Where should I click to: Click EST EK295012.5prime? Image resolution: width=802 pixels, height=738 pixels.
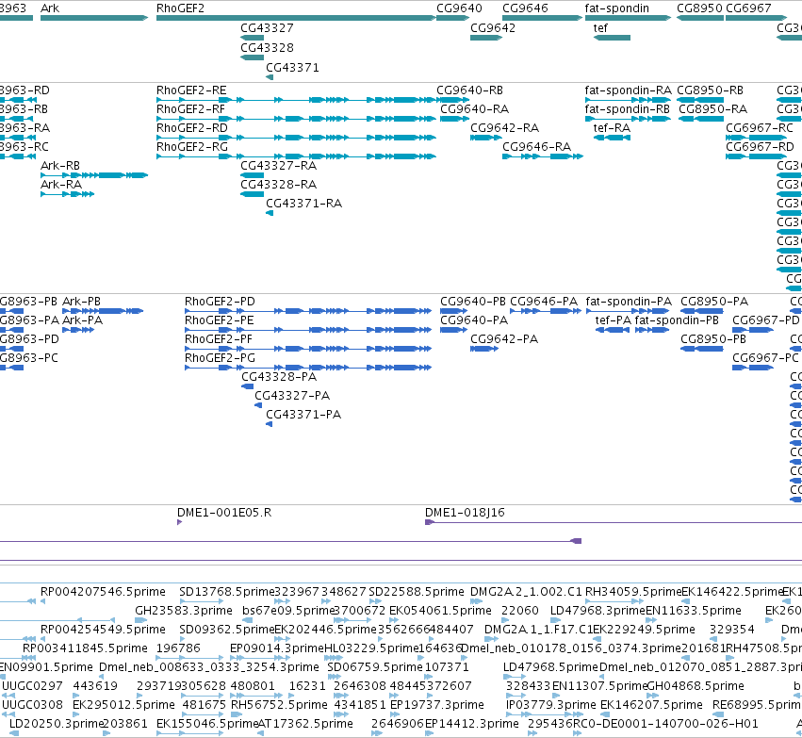(123, 705)
